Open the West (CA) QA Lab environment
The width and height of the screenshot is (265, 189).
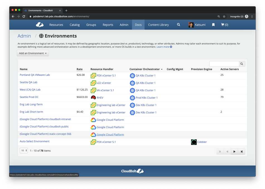(30, 90)
